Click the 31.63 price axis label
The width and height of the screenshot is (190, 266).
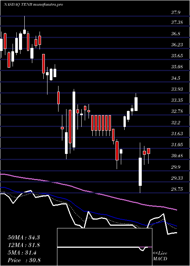[177, 134]
